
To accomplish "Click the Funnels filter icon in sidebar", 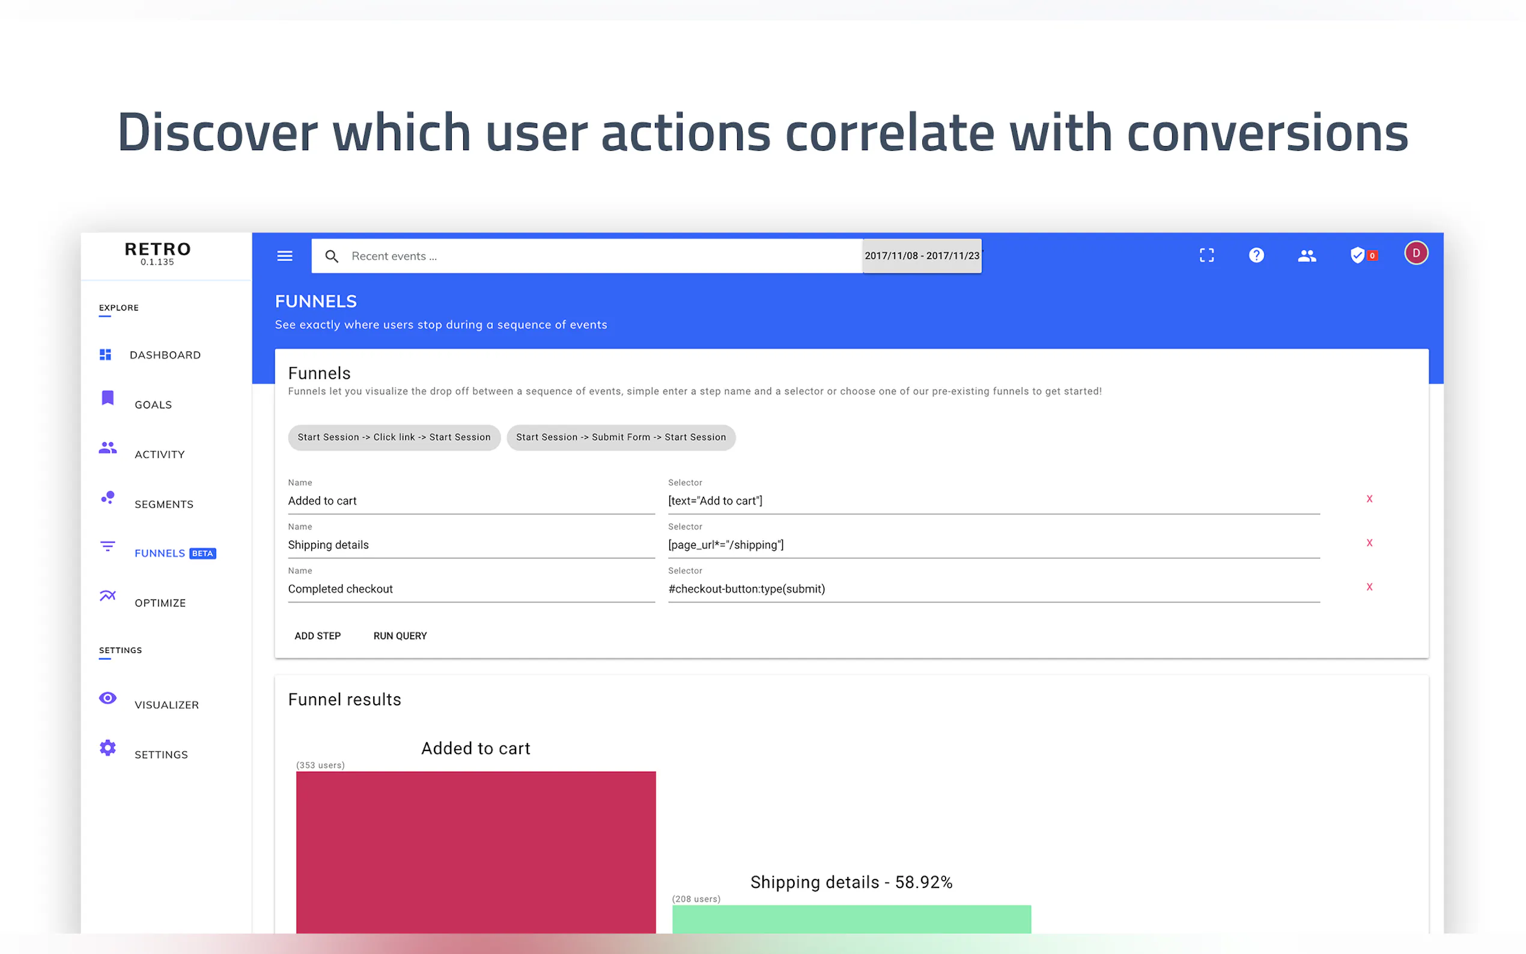I will coord(108,545).
